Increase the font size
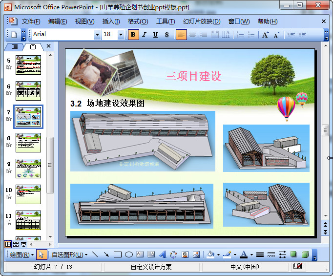Screen dimensions: 333x276 coord(266,34)
